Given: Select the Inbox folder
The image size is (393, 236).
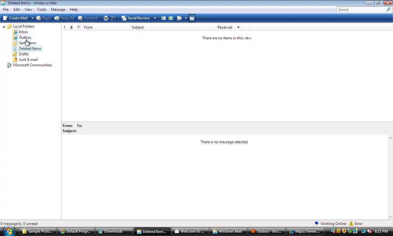Looking at the screenshot, I should [23, 32].
